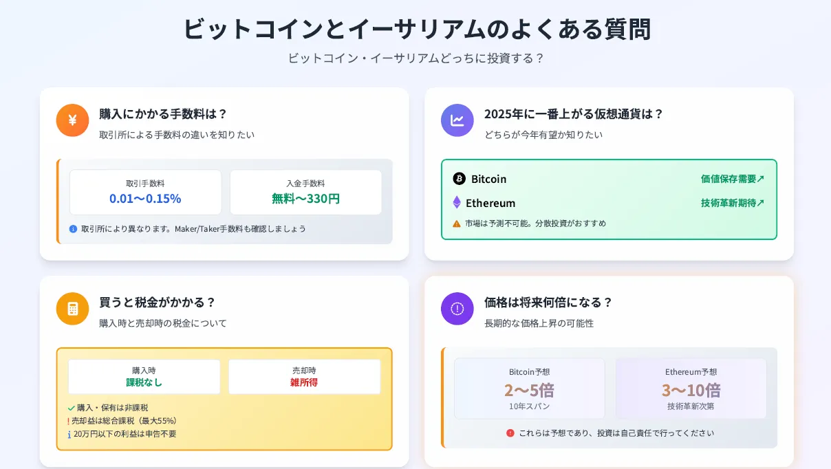The width and height of the screenshot is (831, 469).
Task: Click the Ethereum diamond logo icon
Action: (457, 203)
